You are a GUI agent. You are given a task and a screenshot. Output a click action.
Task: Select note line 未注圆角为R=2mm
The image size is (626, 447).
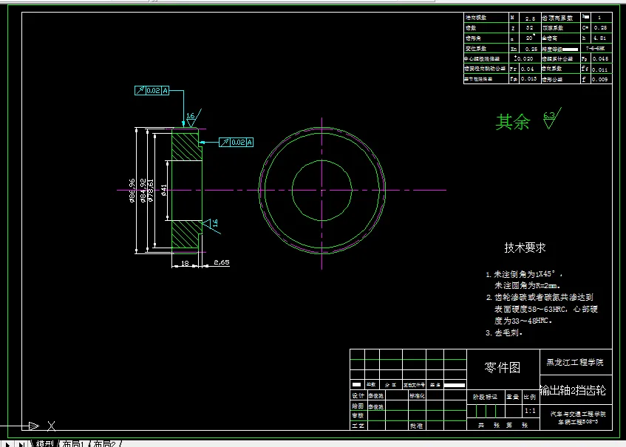pyautogui.click(x=528, y=285)
